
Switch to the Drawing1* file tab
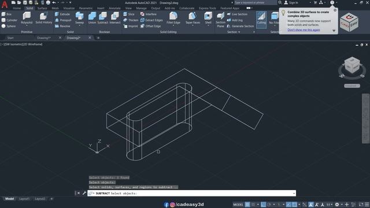[x=44, y=38]
